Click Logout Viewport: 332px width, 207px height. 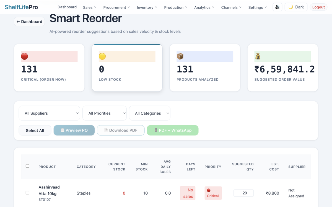(318, 7)
